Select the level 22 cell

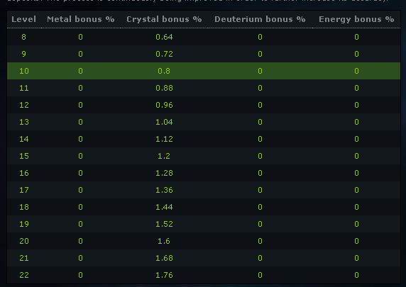(x=24, y=275)
